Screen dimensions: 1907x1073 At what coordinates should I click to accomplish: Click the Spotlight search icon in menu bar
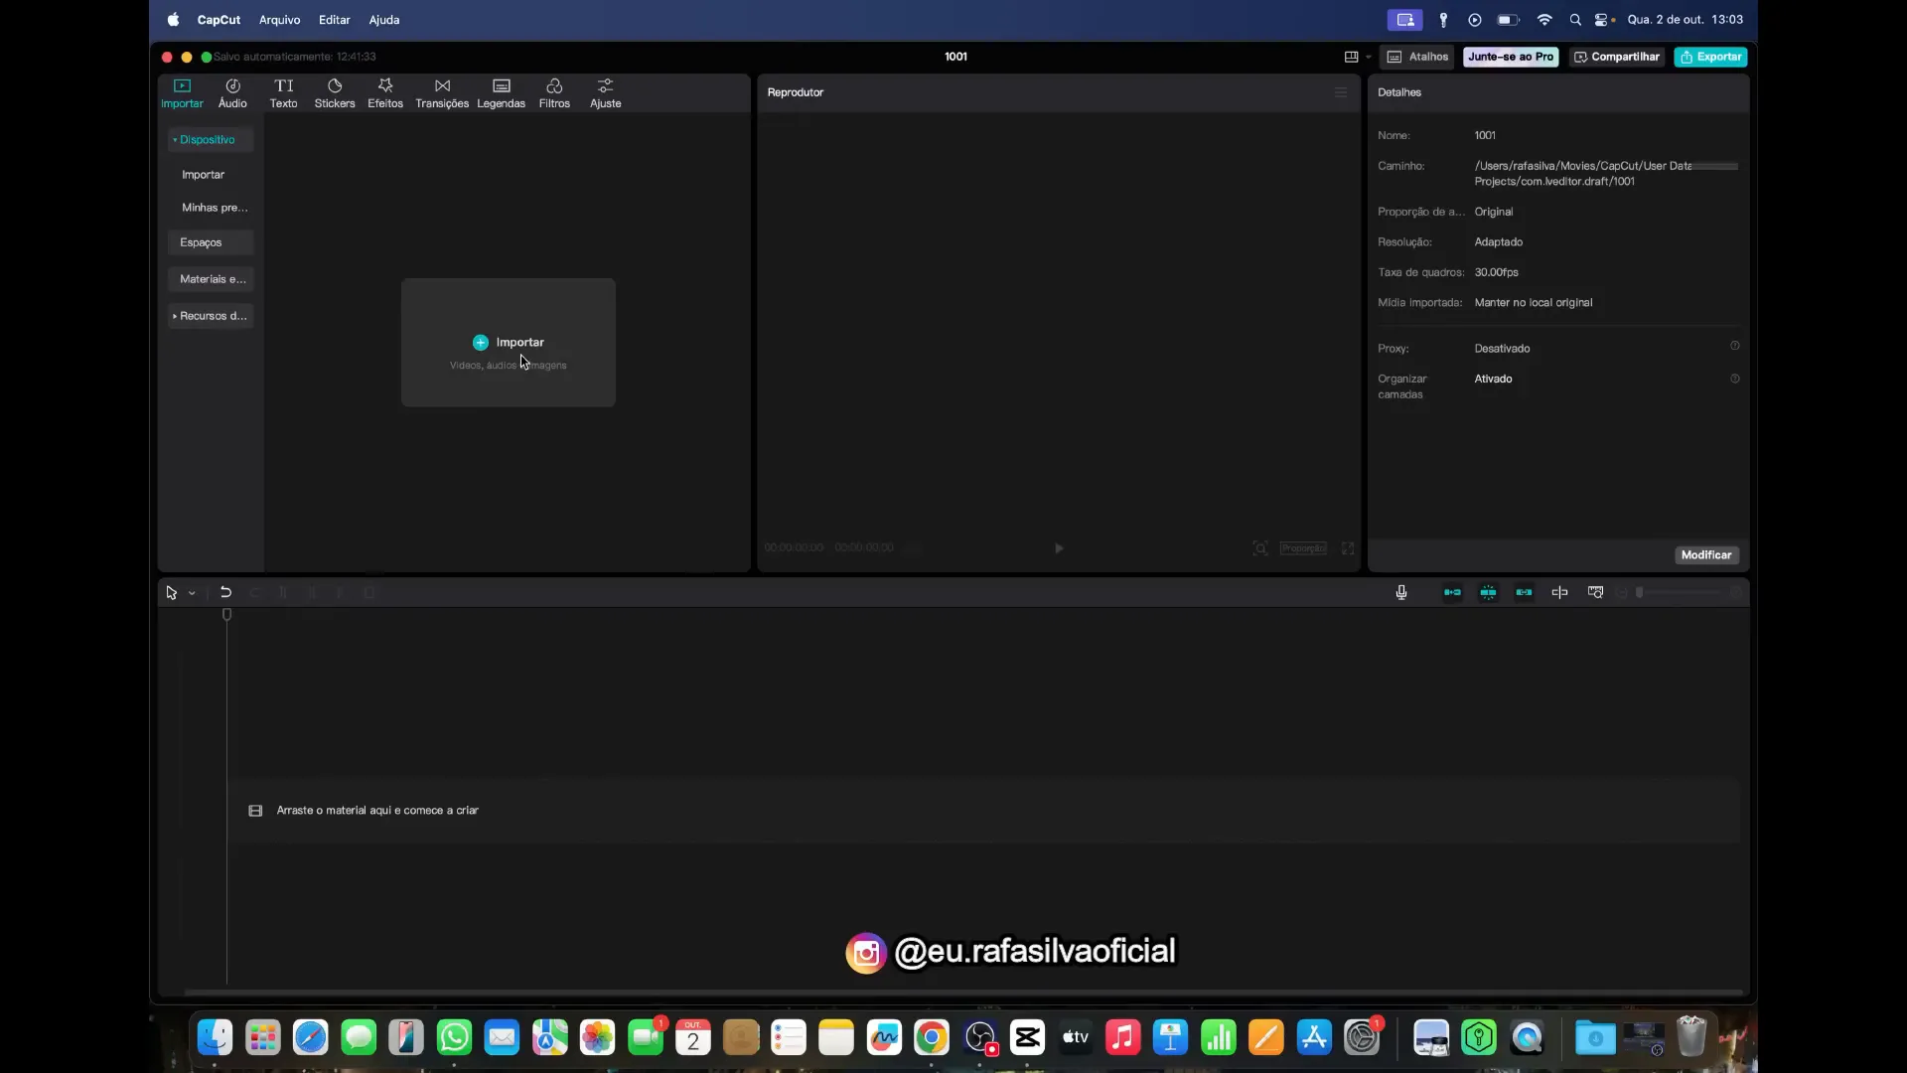1575,20
